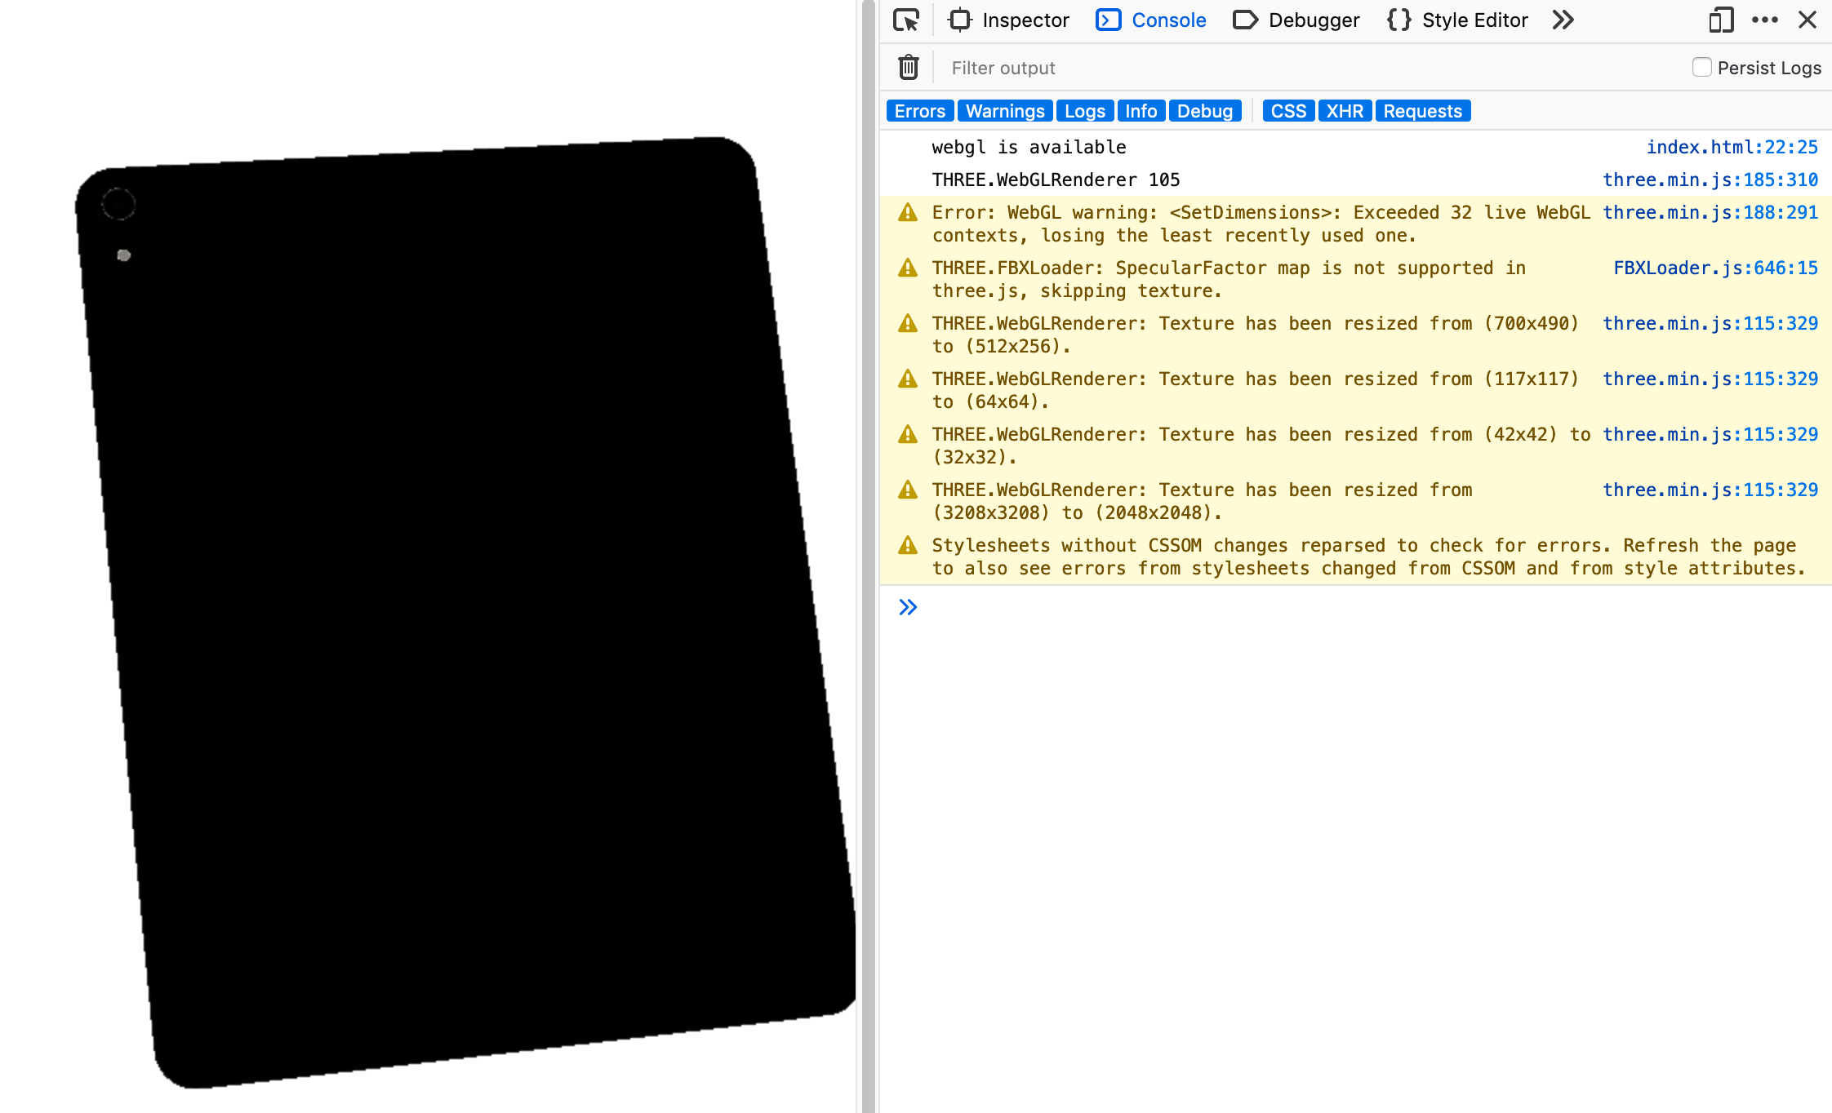Toggle the XHR filter button
Screen dimensions: 1832x1113
1345,111
